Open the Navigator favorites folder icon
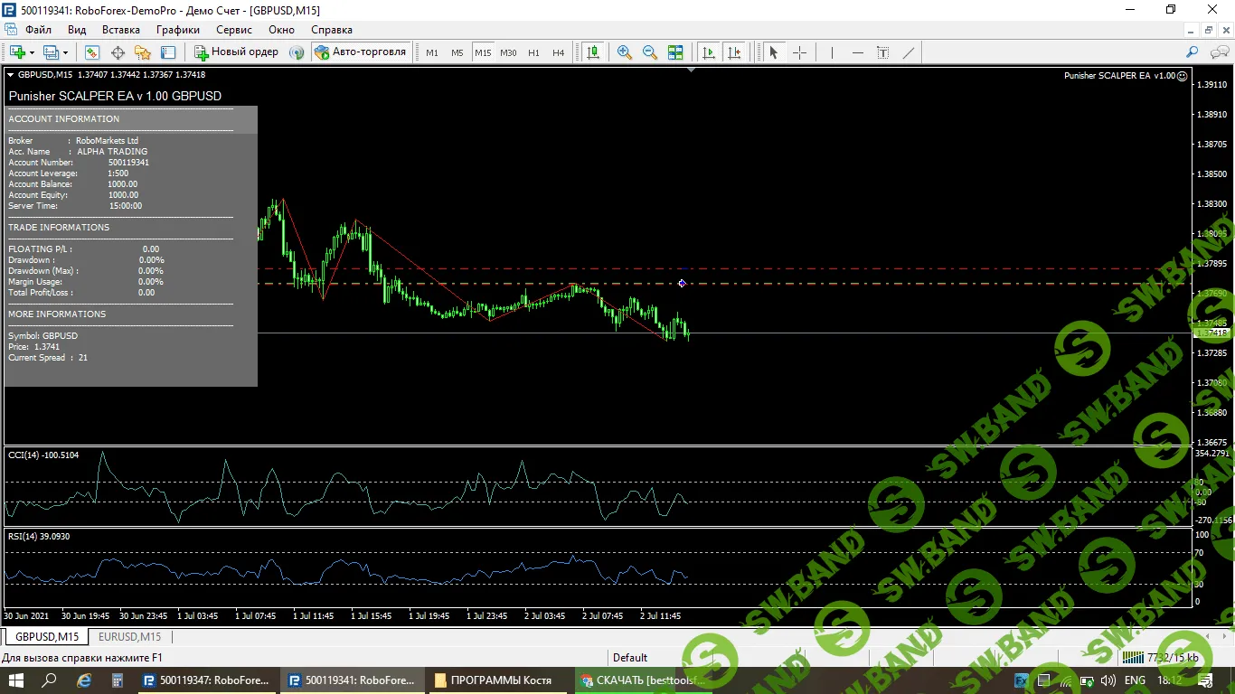 [143, 52]
